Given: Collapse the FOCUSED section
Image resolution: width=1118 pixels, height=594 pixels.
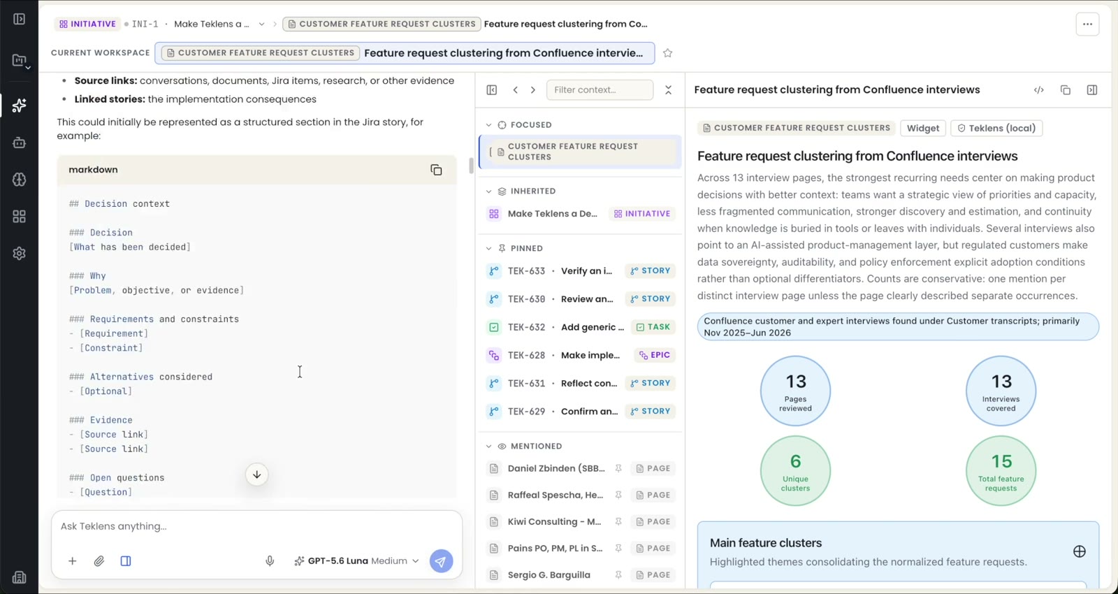Looking at the screenshot, I should click(488, 125).
